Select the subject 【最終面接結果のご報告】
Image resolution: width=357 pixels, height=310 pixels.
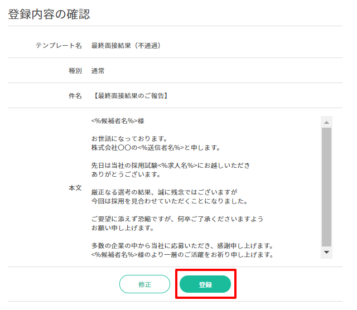point(131,96)
